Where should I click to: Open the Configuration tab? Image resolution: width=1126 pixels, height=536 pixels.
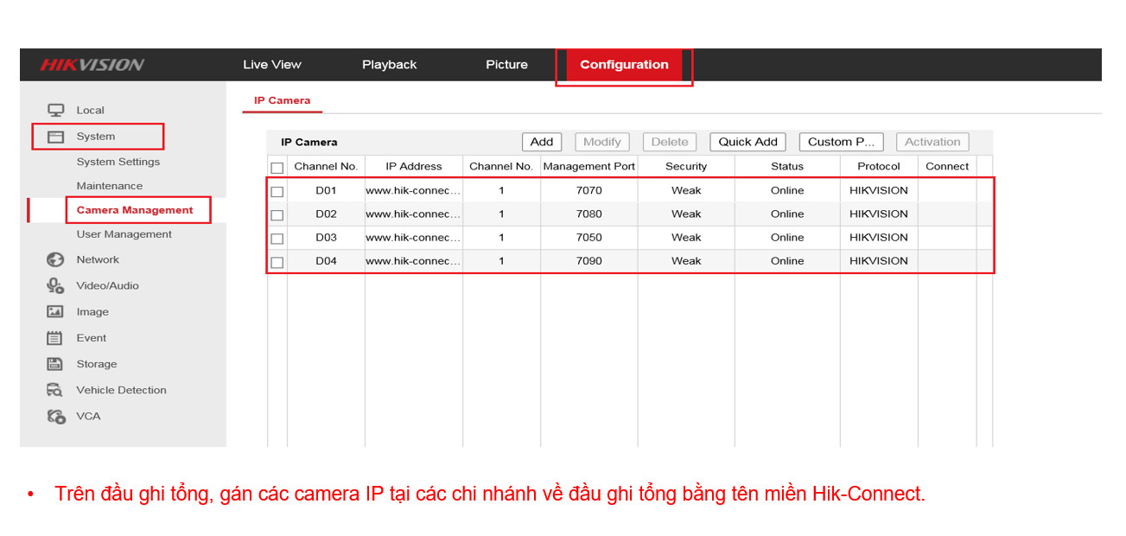click(x=624, y=65)
